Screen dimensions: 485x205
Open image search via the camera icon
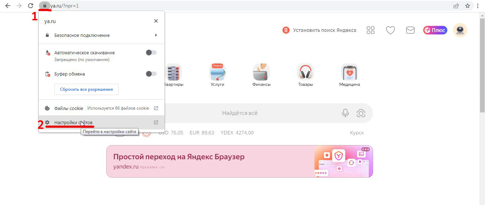tap(361, 113)
